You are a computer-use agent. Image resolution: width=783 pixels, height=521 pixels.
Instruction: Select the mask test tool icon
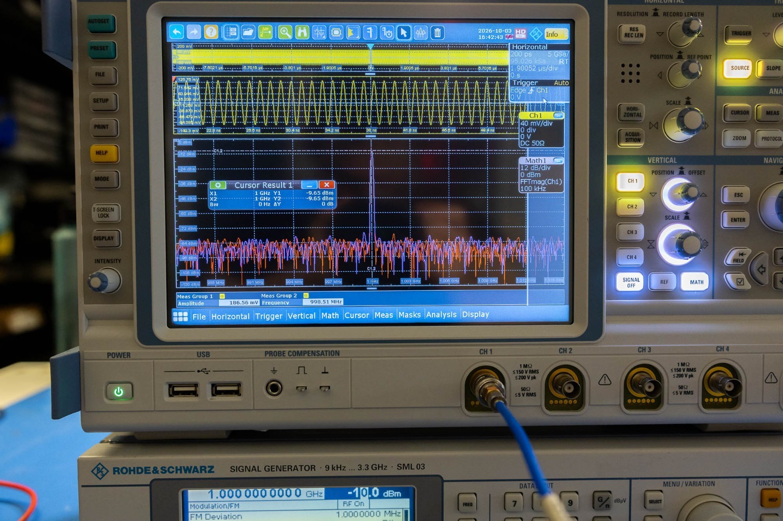336,32
